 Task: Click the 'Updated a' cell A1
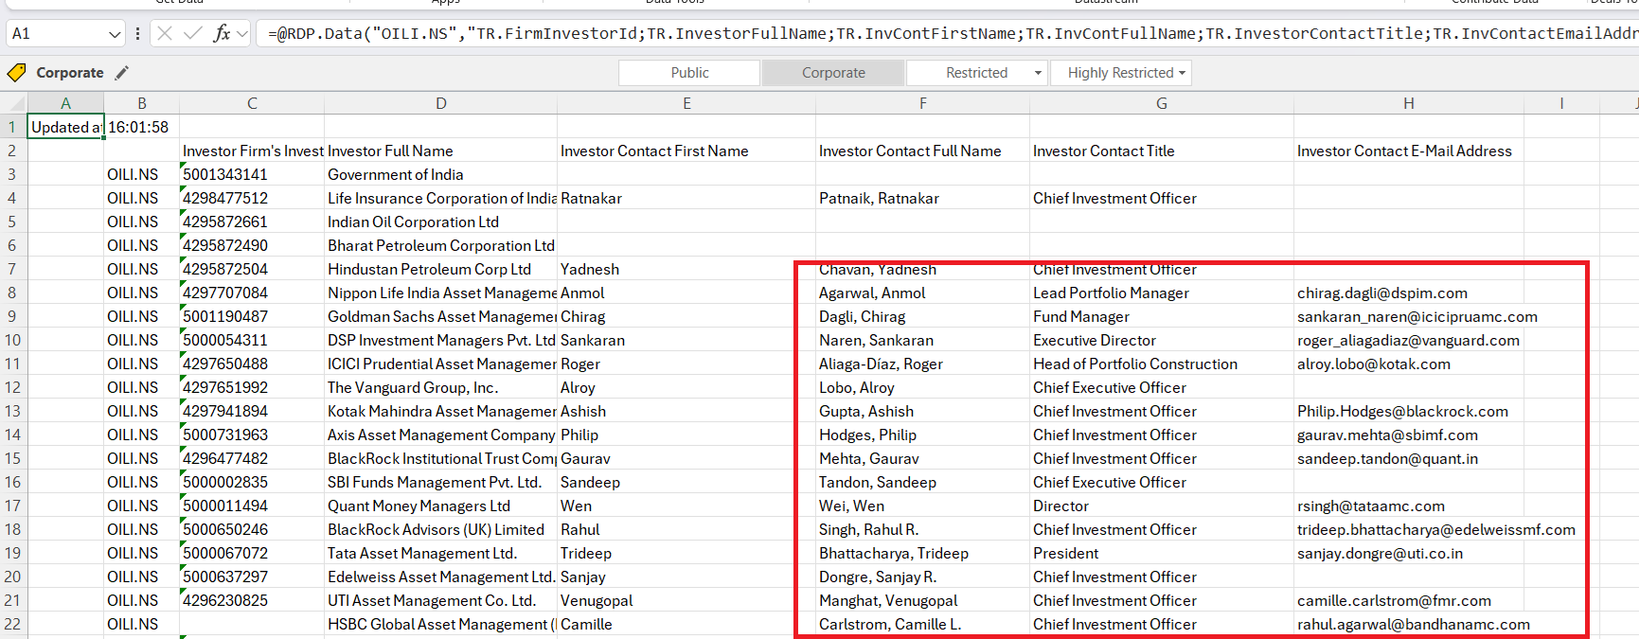tap(65, 127)
